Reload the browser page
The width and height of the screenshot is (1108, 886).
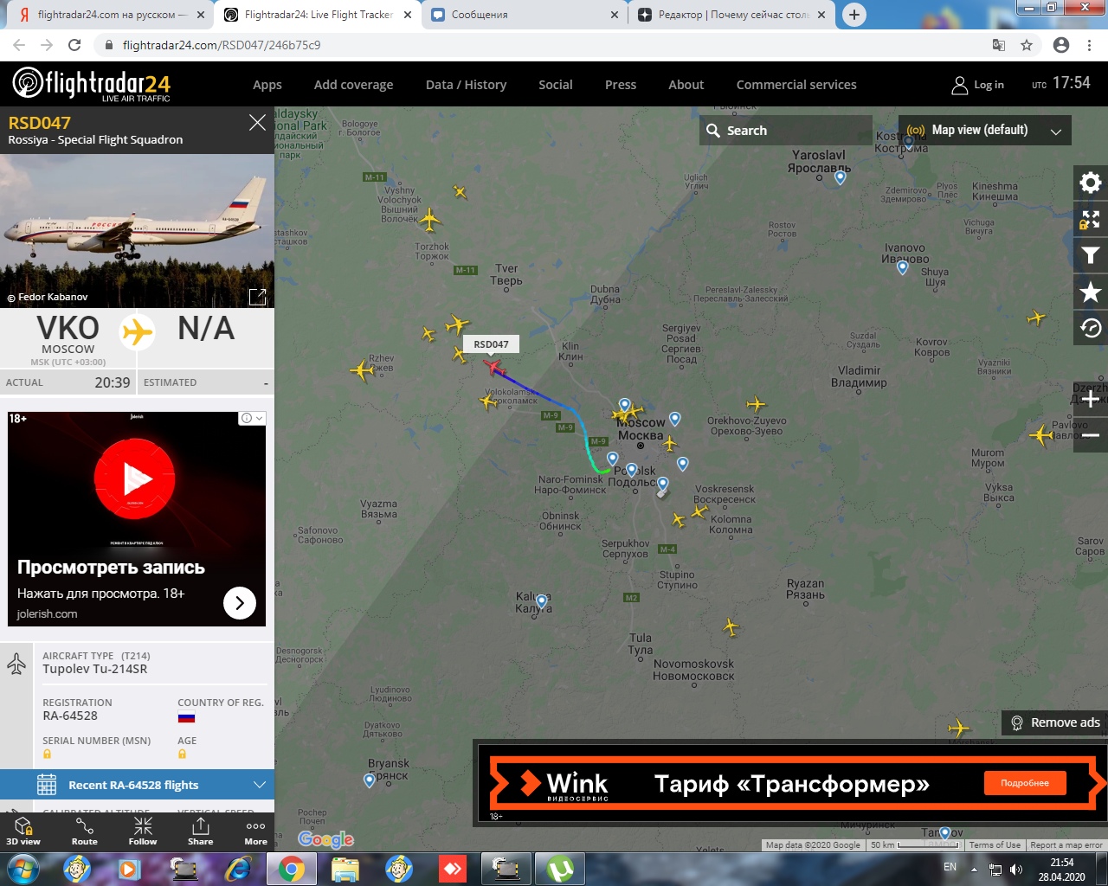point(74,45)
